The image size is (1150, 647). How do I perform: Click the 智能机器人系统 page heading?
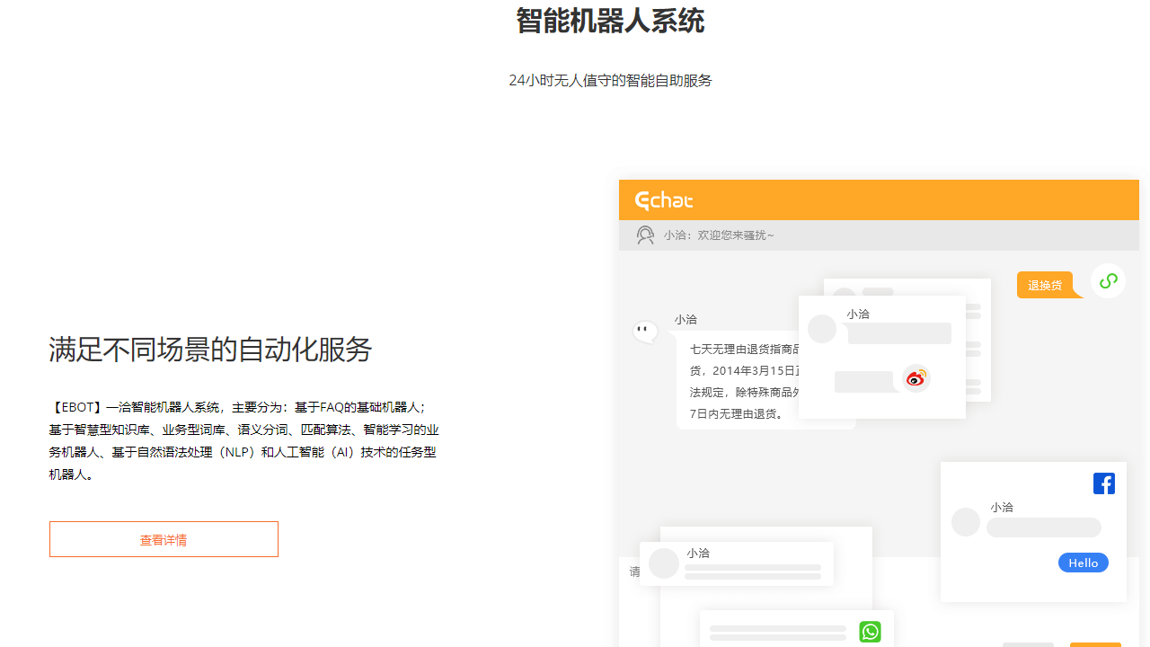[x=610, y=22]
